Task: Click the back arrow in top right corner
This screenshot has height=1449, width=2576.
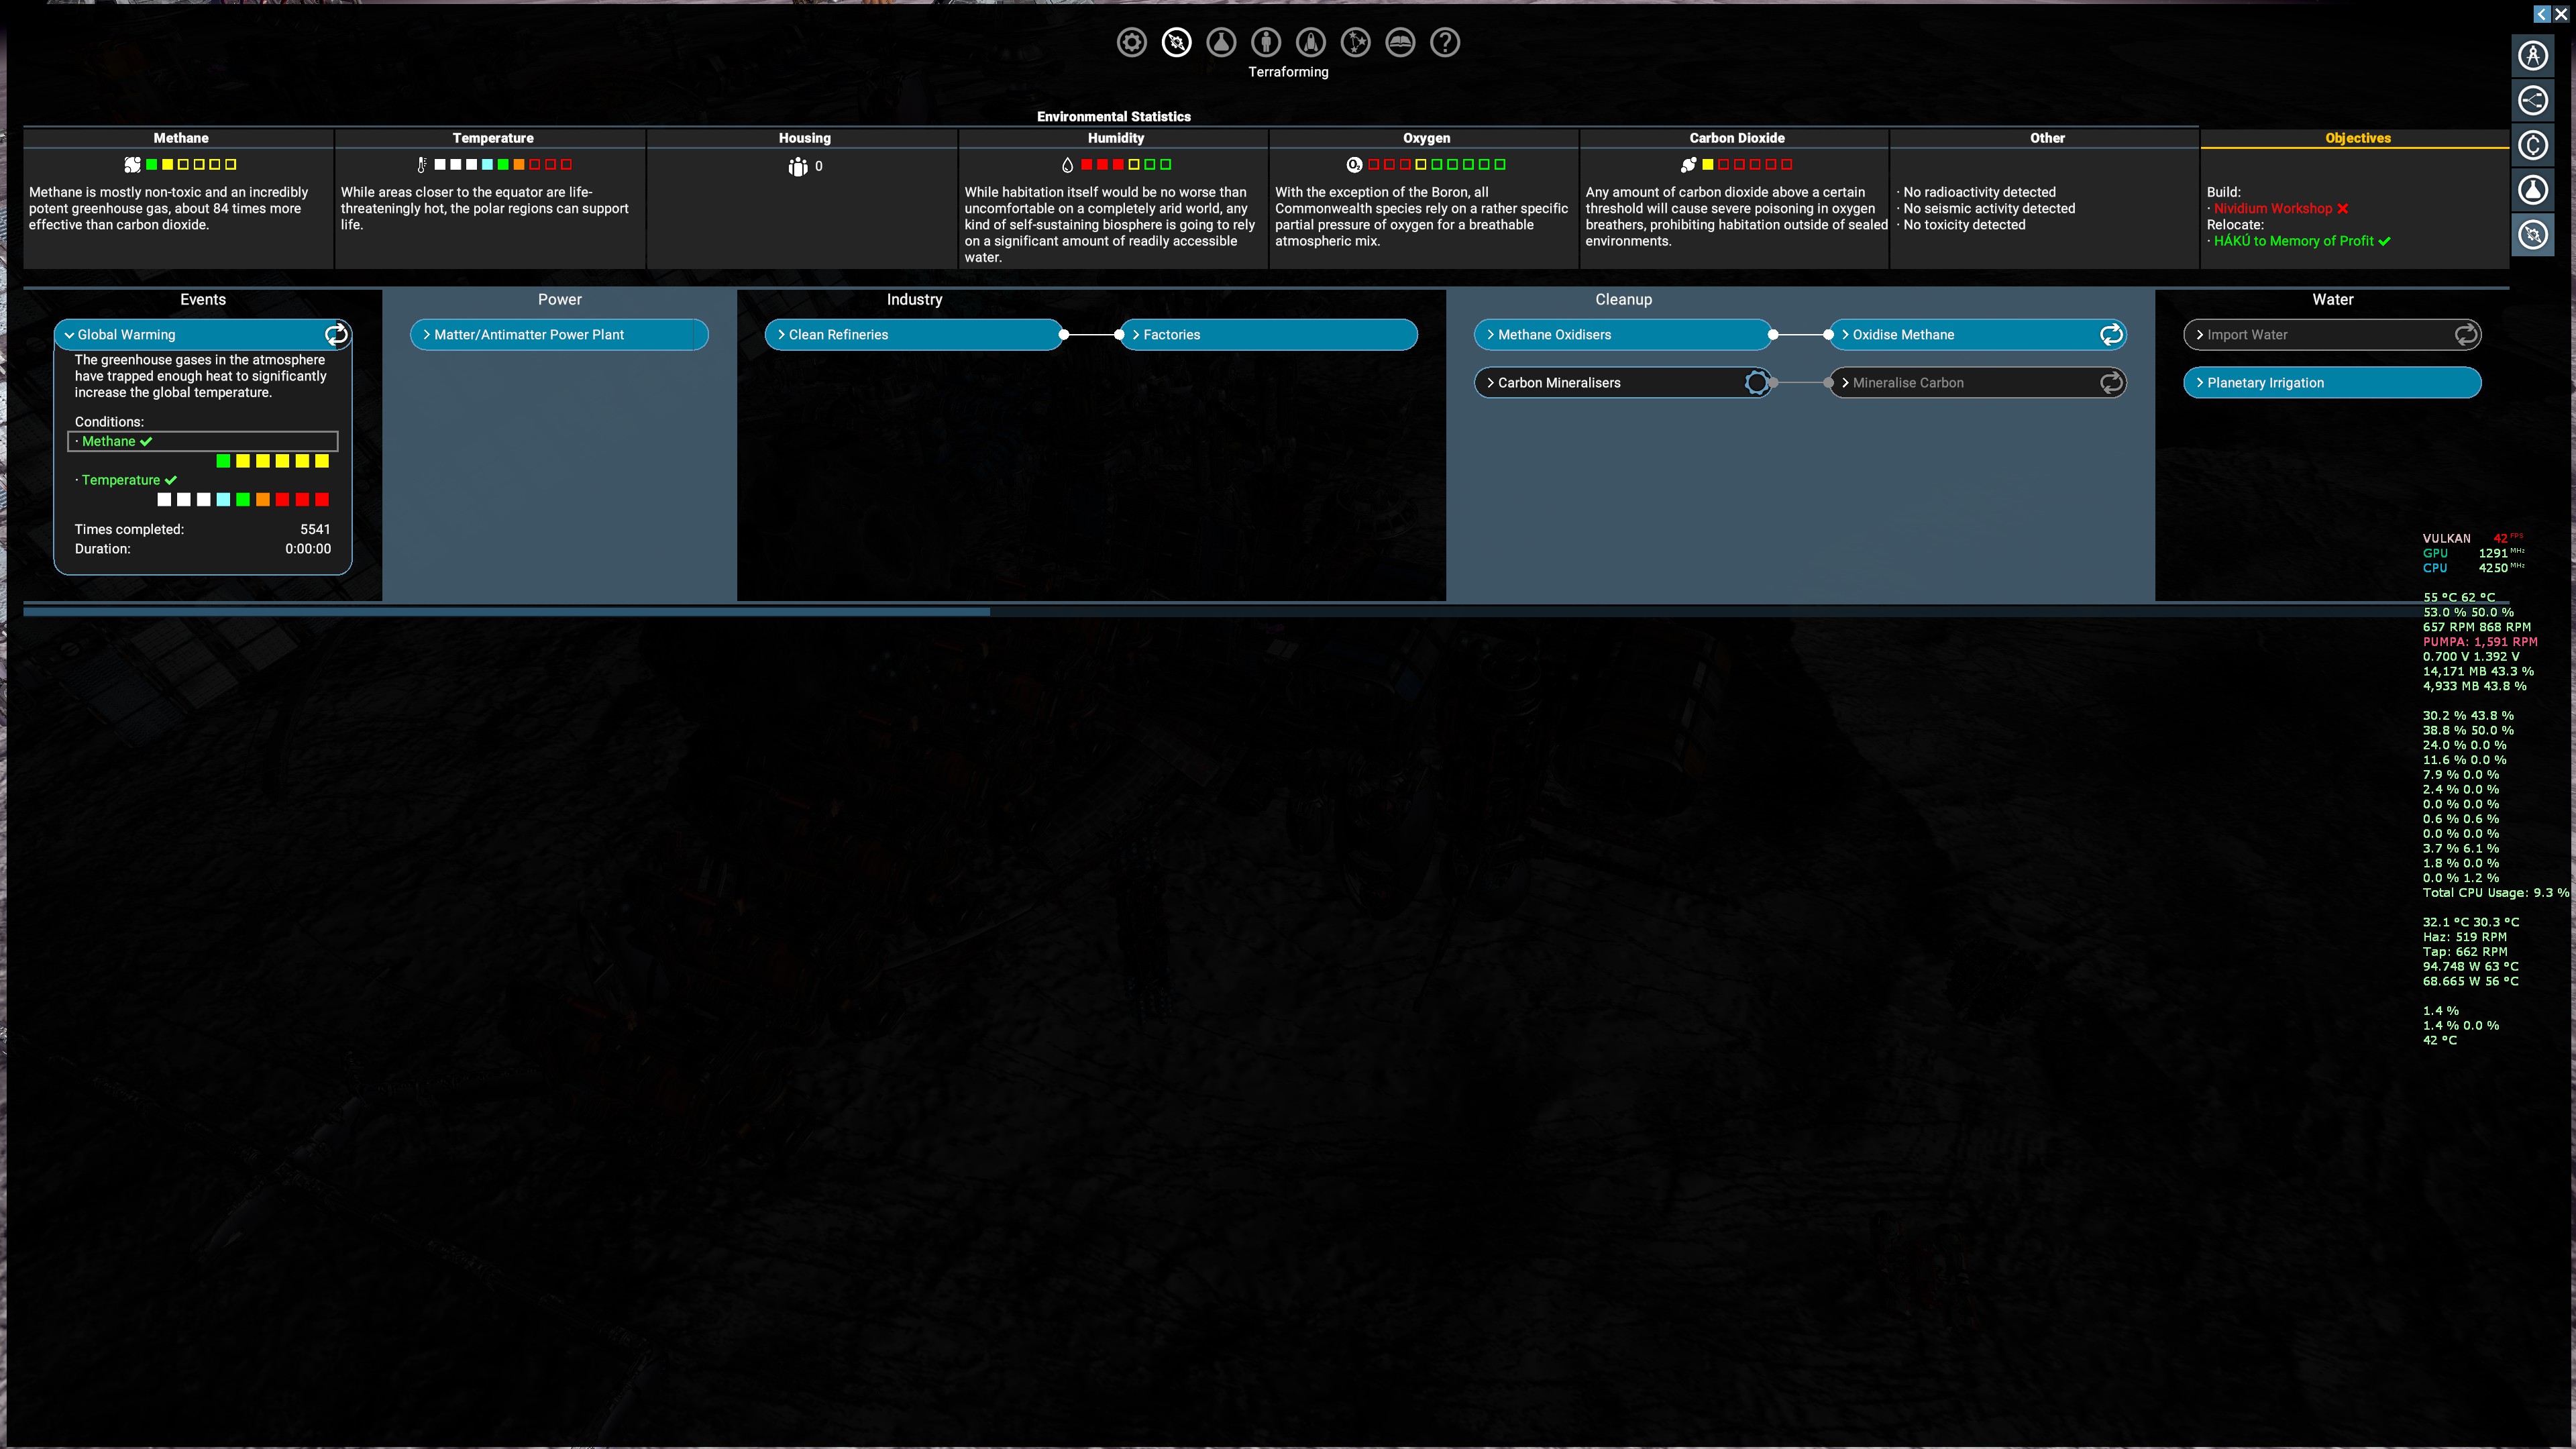Action: [2541, 14]
